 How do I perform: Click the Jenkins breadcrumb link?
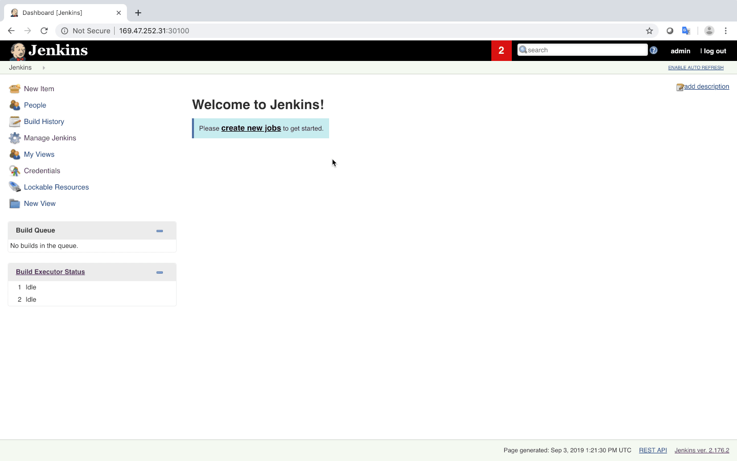(x=20, y=68)
